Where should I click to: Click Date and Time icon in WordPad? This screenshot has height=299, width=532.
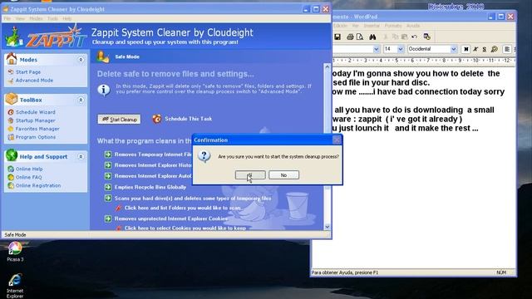427,37
